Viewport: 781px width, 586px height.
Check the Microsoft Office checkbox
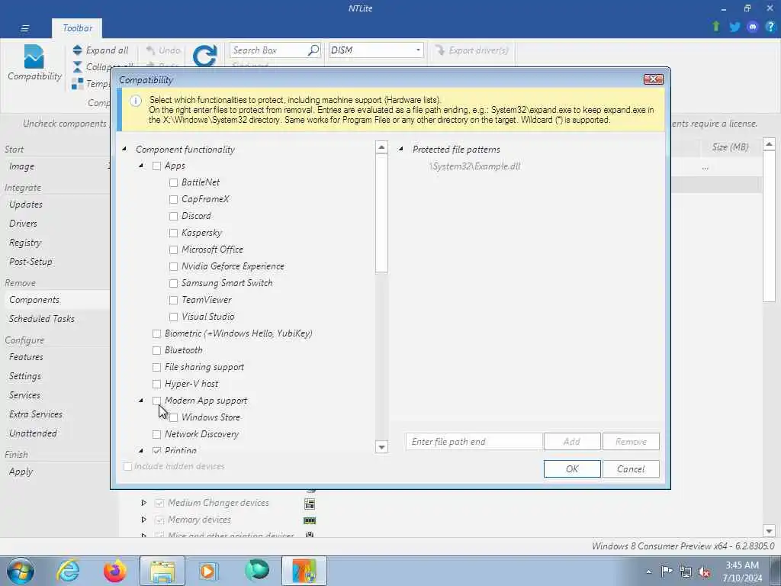click(173, 250)
